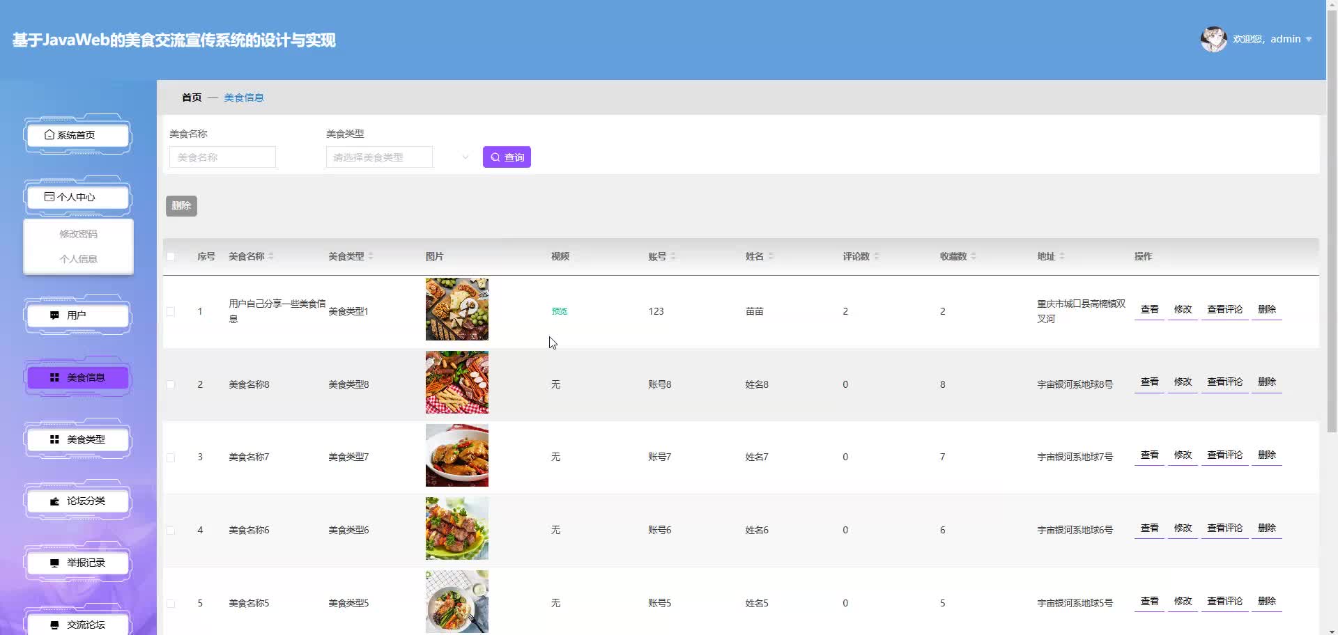This screenshot has height=635, width=1338.
Task: Click 删除 for 美食名称6 row
Action: (x=1267, y=528)
